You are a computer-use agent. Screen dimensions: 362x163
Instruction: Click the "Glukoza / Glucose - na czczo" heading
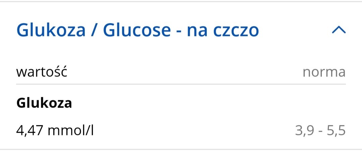(137, 30)
